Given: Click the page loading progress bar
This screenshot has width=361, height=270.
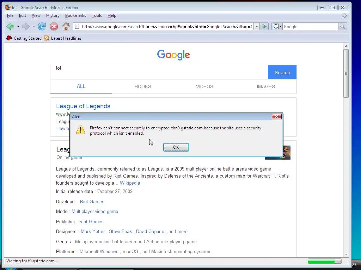Looking at the screenshot, I should [x=324, y=261].
